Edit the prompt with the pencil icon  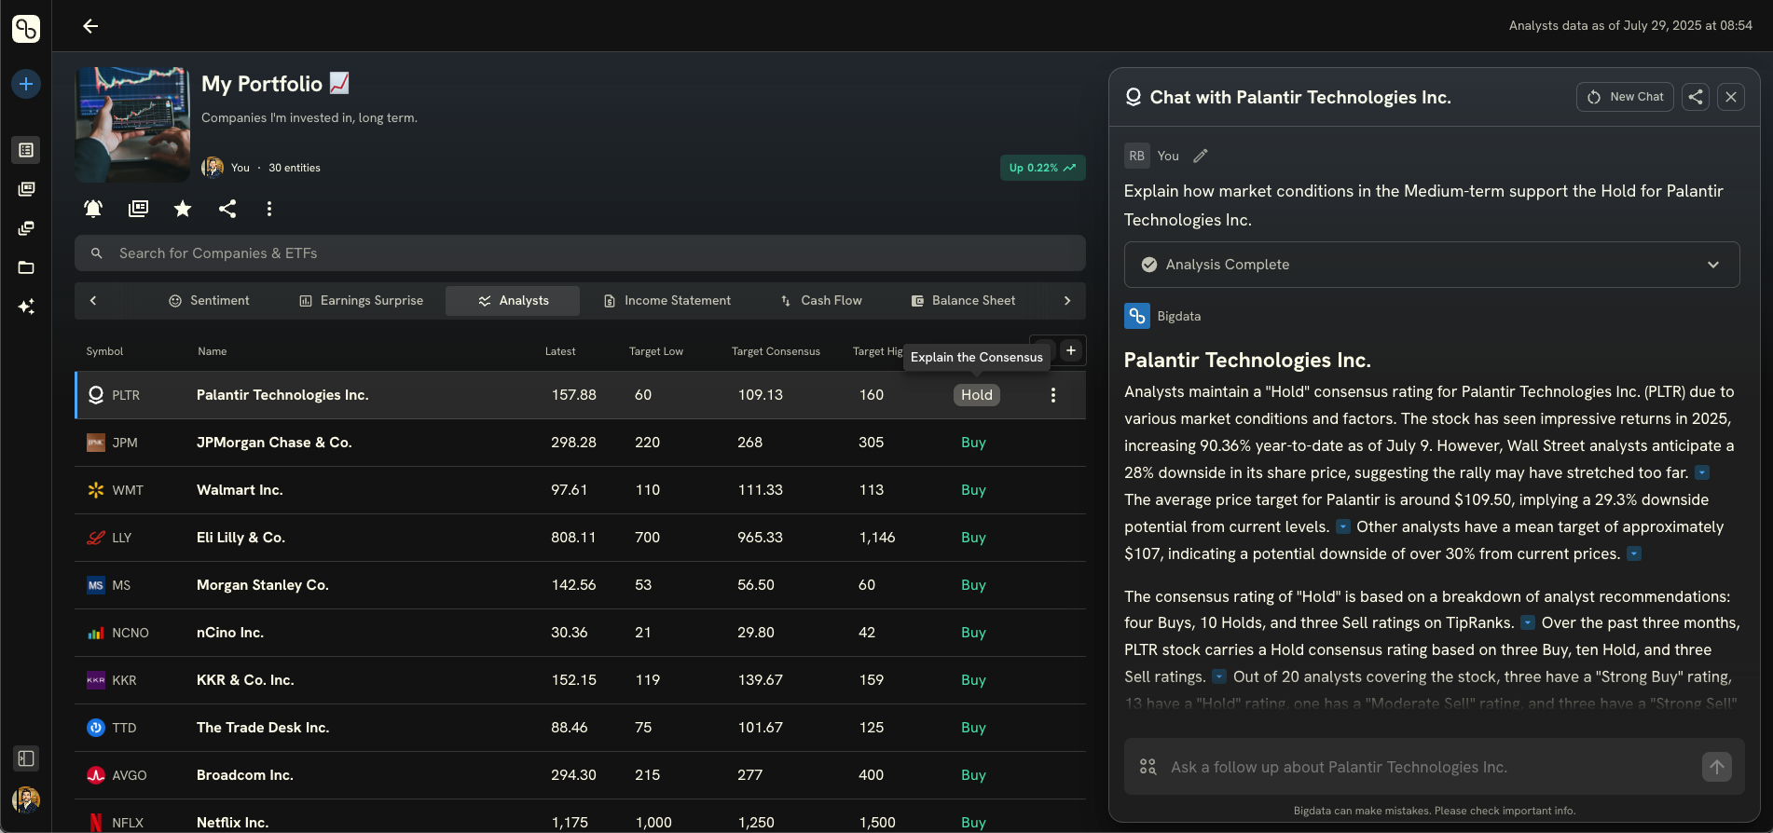(1201, 157)
